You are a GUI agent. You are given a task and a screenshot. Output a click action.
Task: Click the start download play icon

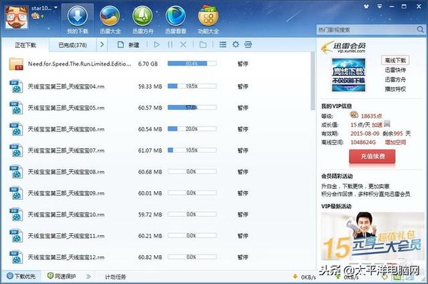click(156, 45)
